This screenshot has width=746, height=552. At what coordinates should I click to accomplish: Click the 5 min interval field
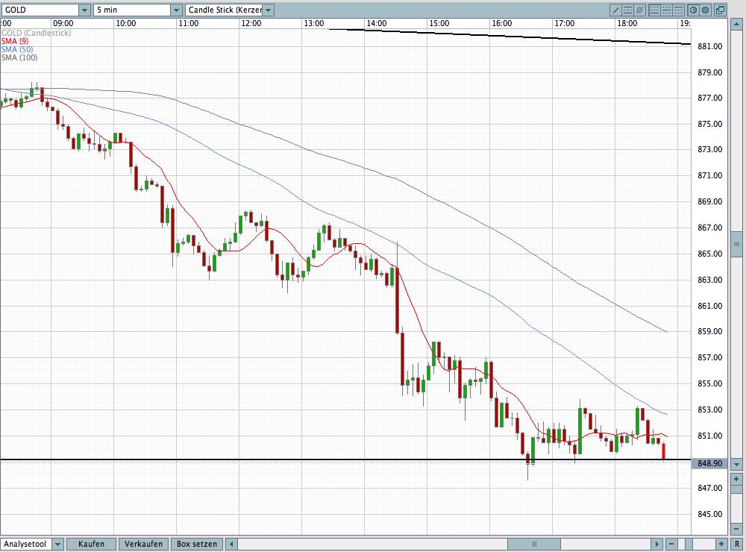tap(132, 10)
